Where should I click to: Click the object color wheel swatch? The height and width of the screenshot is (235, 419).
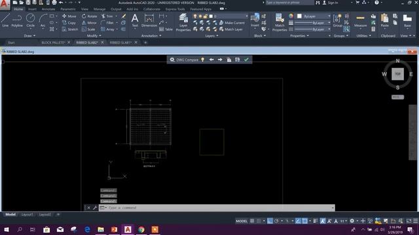click(291, 16)
